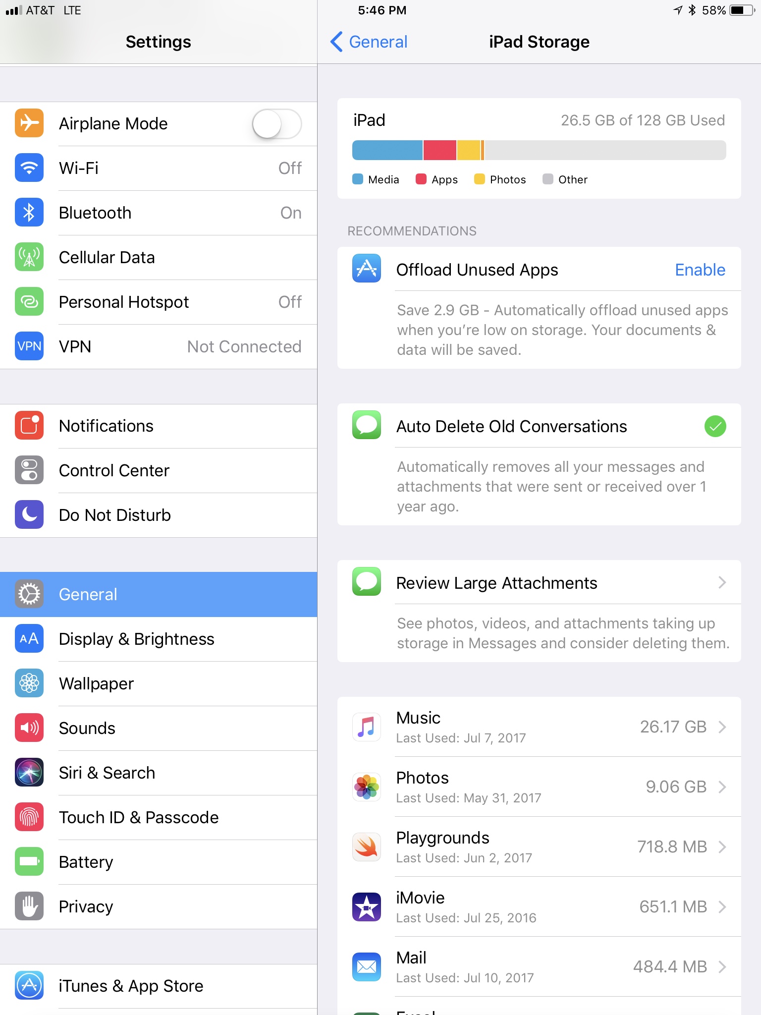Toggle the Airplane Mode switch
Image resolution: width=761 pixels, height=1015 pixels.
click(277, 124)
